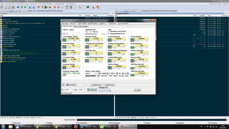
Task: Open Firefox from the taskbar
Action: 75,126
